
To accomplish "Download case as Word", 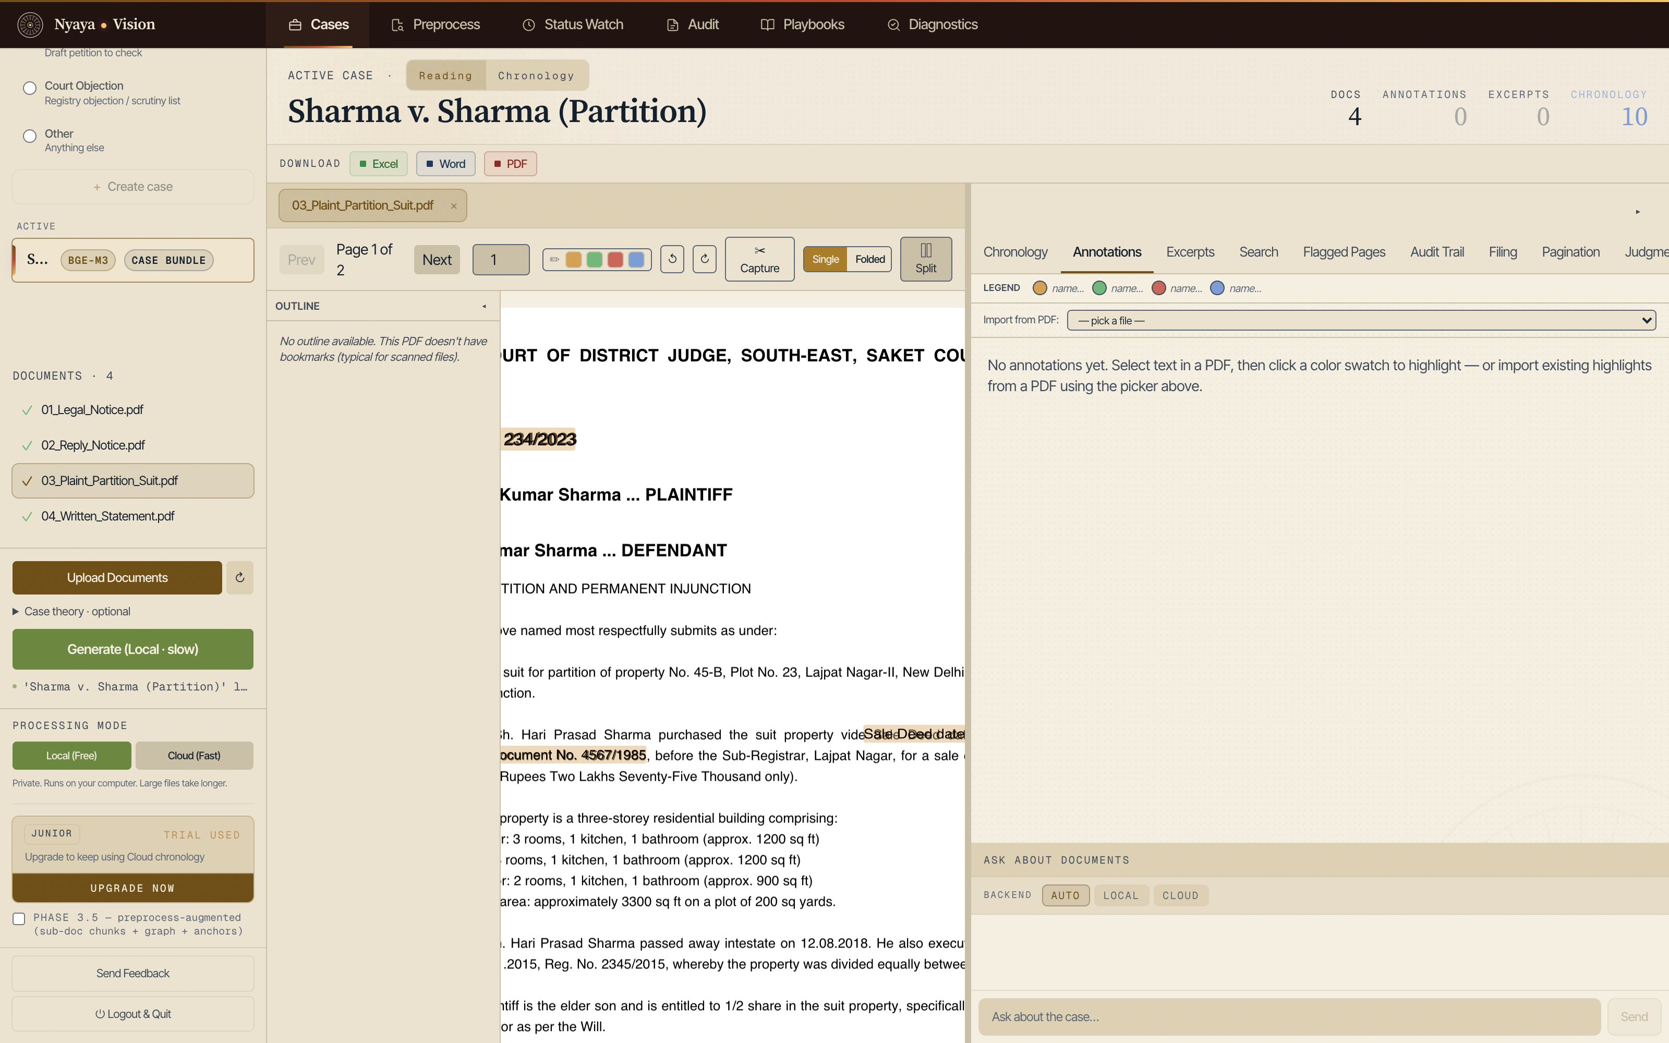I will (445, 163).
